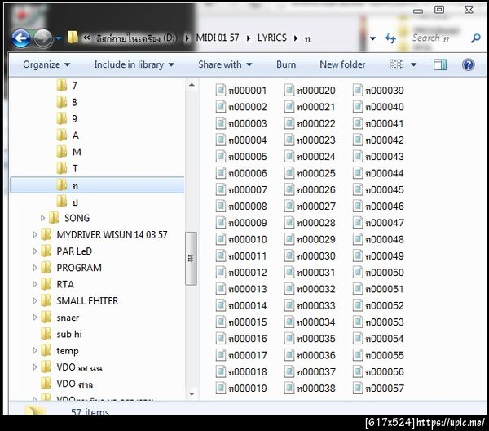Click the folder icon in the address bar
The image size is (489, 431).
tap(73, 38)
